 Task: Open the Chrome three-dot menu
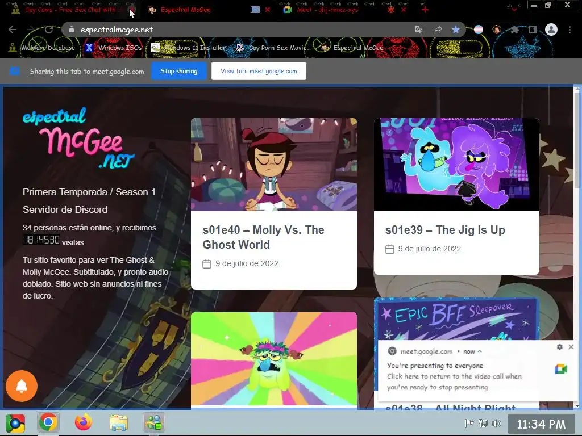pos(569,30)
